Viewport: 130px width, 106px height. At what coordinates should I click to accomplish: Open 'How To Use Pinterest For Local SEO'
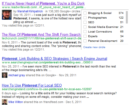coord(32,85)
